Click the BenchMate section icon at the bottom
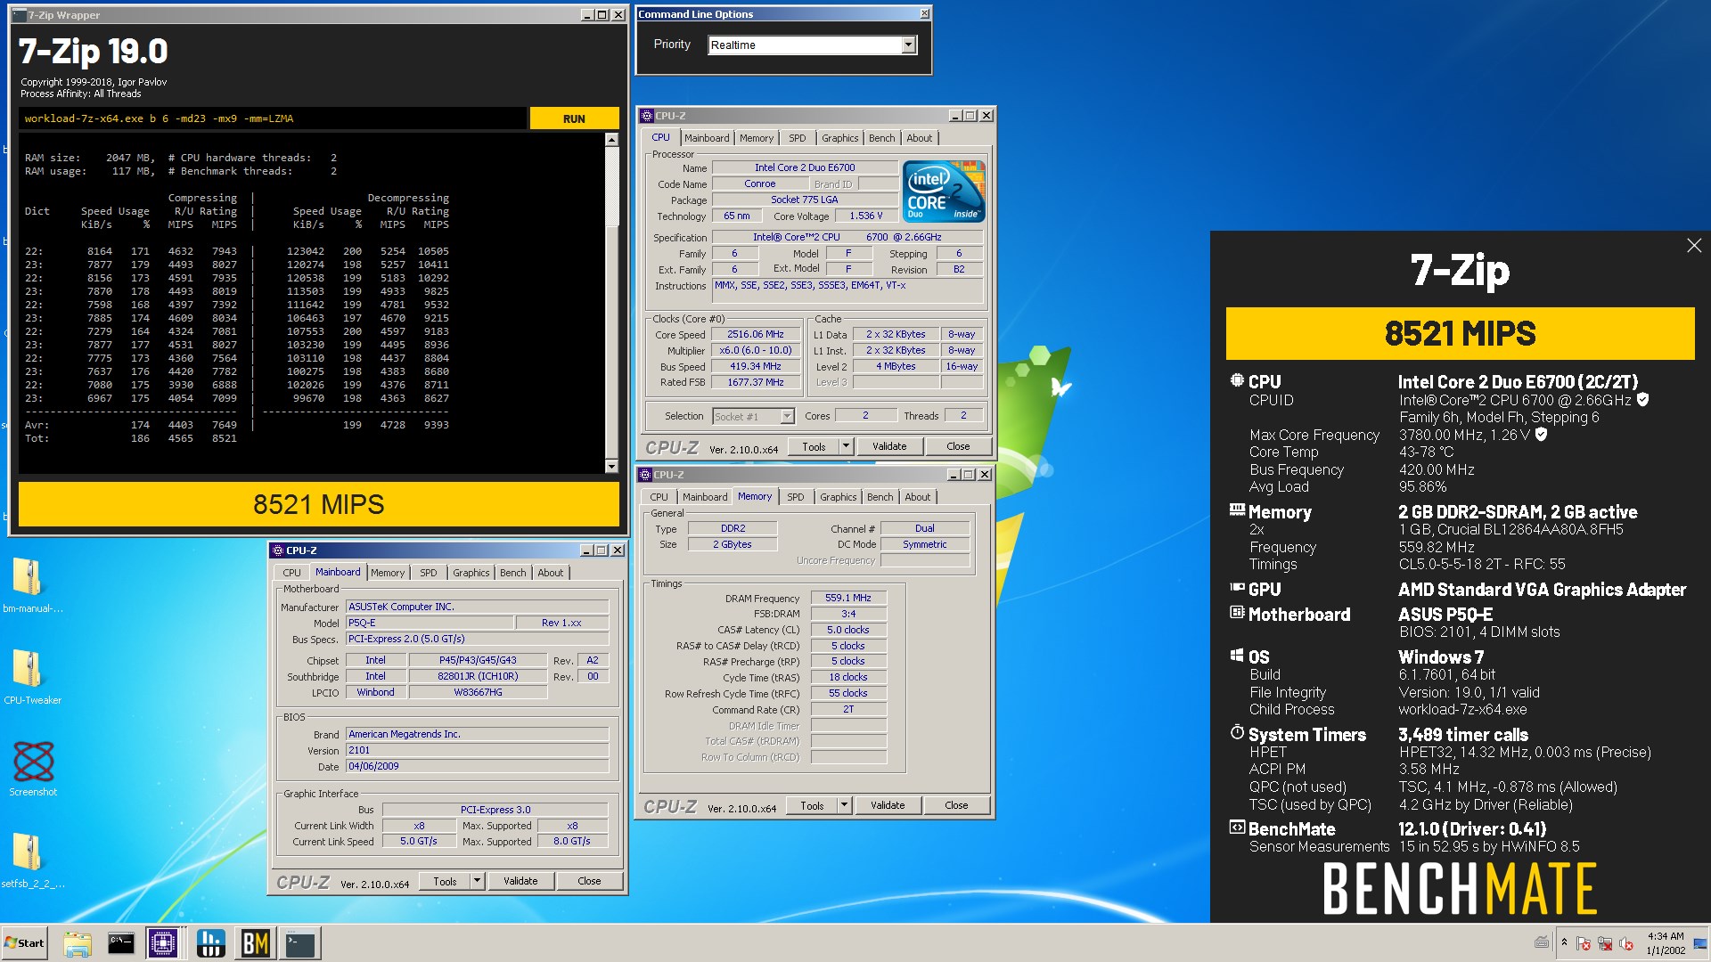1711x962 pixels. tap(1237, 827)
